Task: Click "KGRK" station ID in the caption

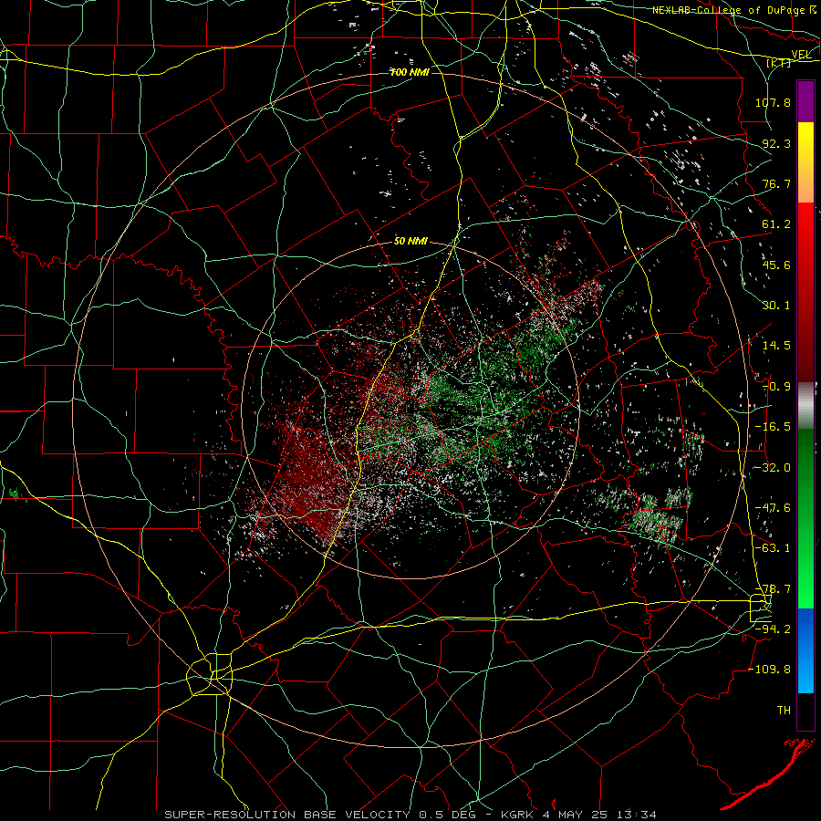Action: pyautogui.click(x=517, y=815)
